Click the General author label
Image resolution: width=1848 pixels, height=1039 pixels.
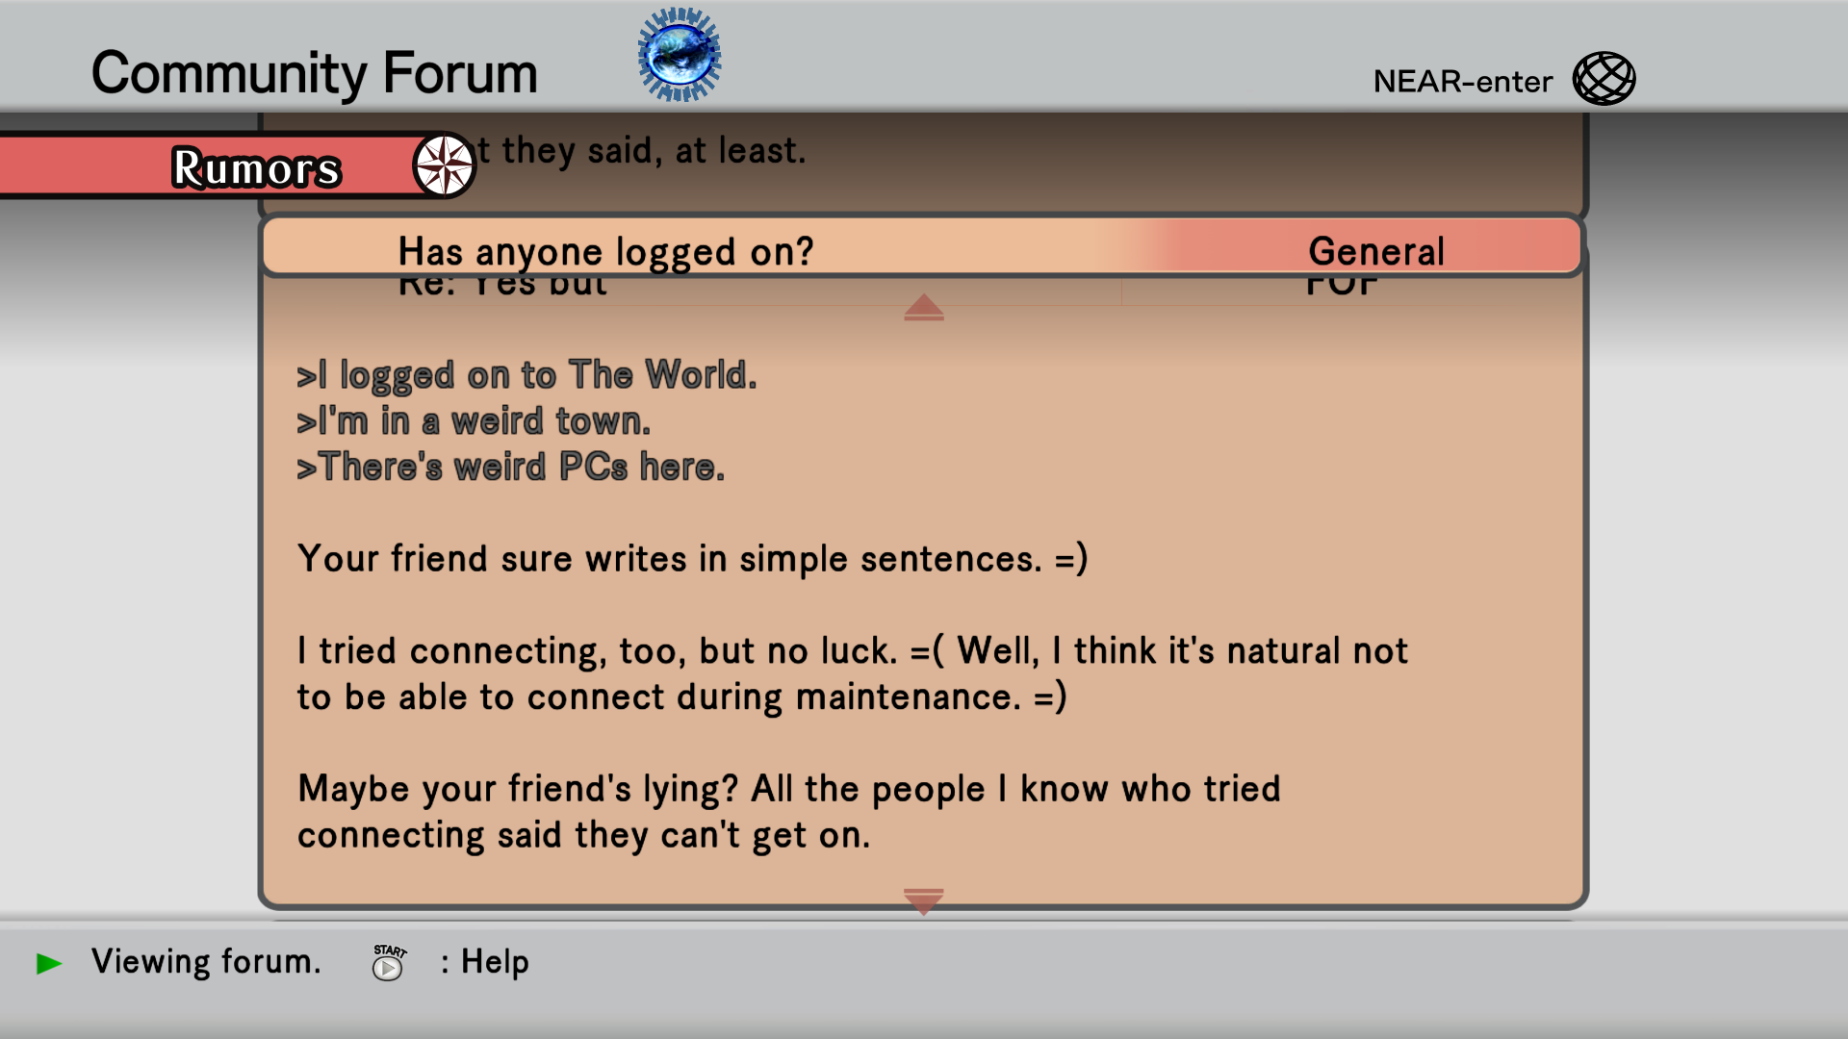pyautogui.click(x=1376, y=251)
